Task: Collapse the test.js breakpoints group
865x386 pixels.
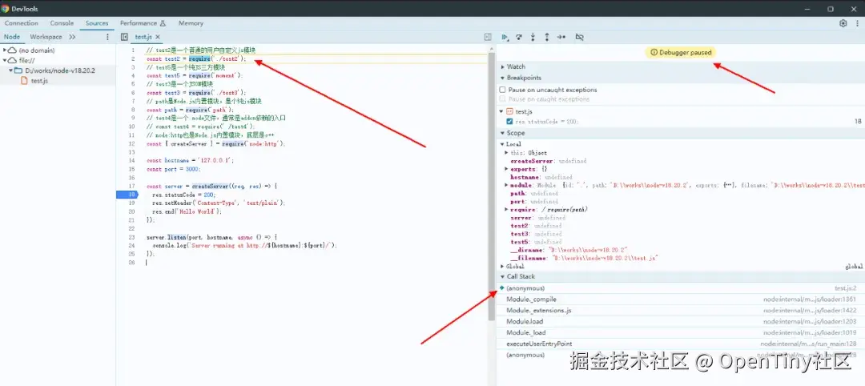Action: tap(502, 111)
